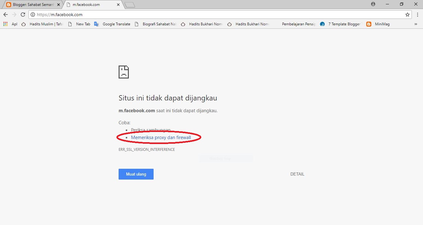Bookmark this page via the star icon
Viewport: 423px width, 225px height.
pos(408,14)
